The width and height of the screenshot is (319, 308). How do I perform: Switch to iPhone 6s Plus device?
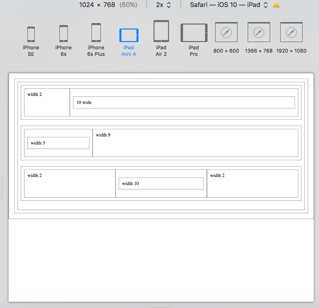click(96, 33)
